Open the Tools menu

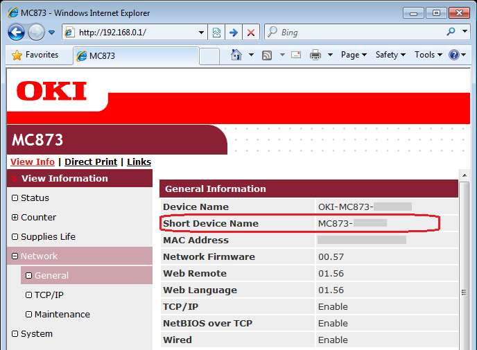click(x=428, y=55)
